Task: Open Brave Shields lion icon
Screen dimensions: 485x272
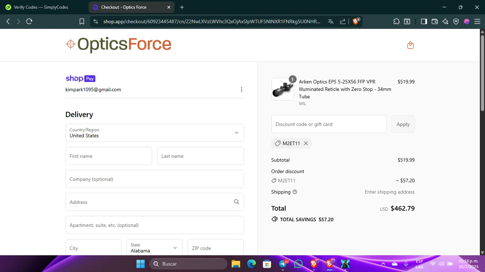Action: click(356, 21)
